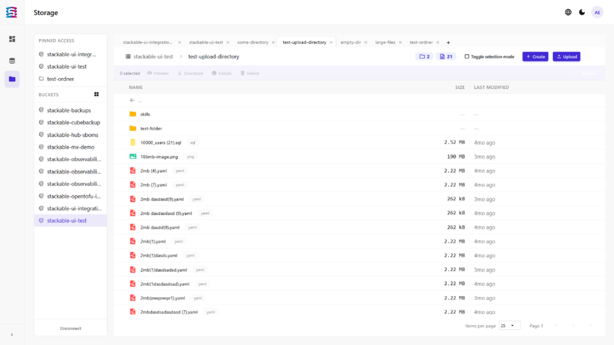The height and width of the screenshot is (345, 614).
Task: Switch buckets to grid view icon
Action: coord(96,94)
